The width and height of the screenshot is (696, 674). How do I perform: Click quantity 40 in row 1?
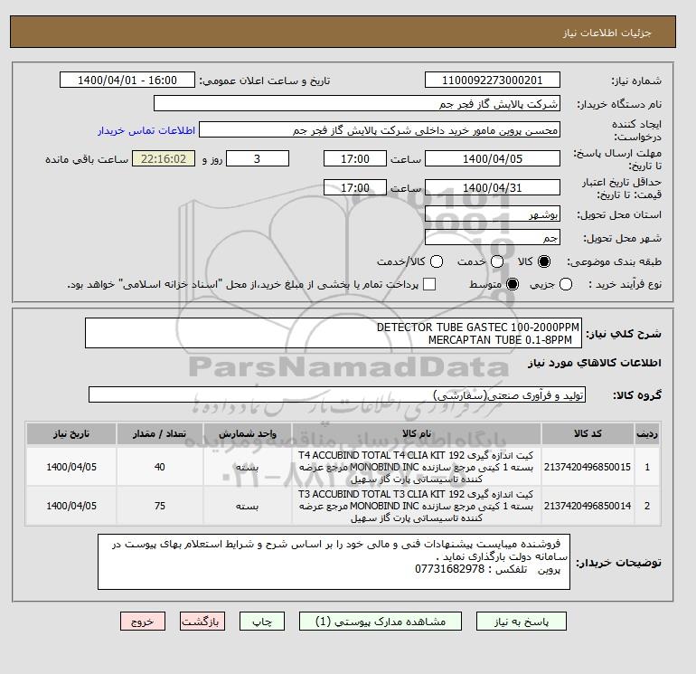point(160,467)
